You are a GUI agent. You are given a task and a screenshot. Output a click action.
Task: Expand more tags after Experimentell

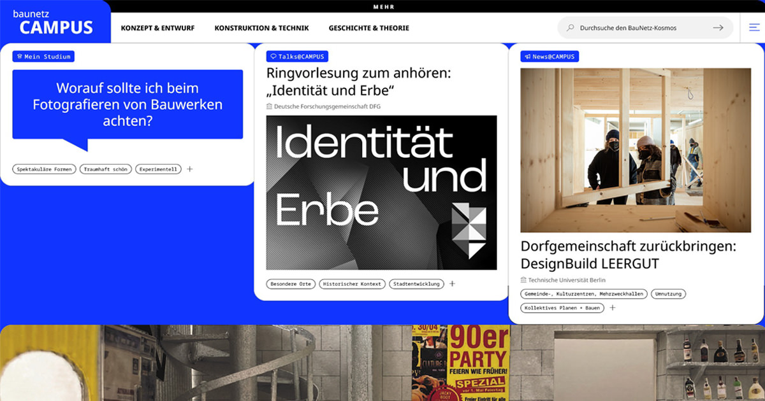(x=189, y=169)
